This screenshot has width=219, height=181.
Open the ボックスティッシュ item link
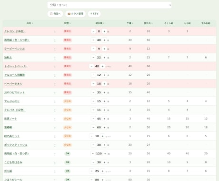16,145
